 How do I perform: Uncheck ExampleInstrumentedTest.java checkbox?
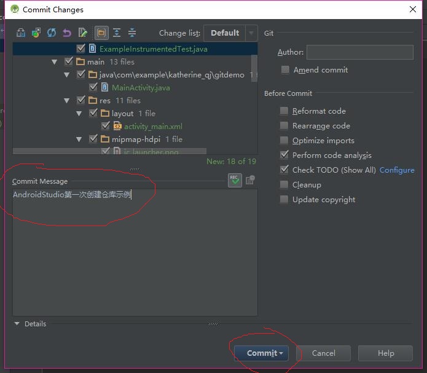pyautogui.click(x=80, y=48)
